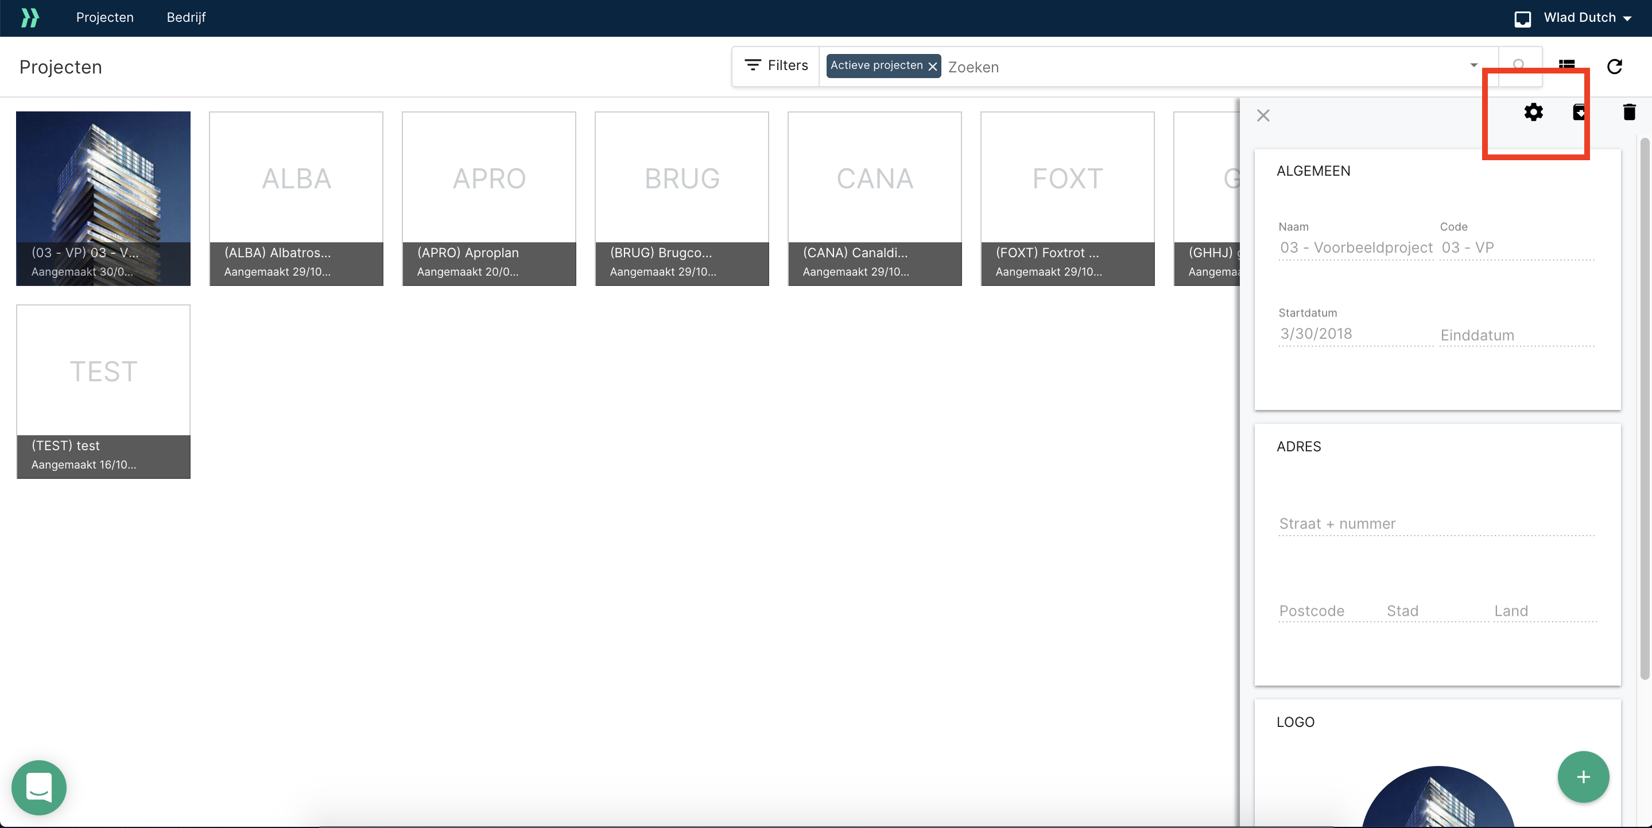Viewport: 1652px width, 828px height.
Task: Open the ALBA Albatros project card
Action: pos(296,198)
